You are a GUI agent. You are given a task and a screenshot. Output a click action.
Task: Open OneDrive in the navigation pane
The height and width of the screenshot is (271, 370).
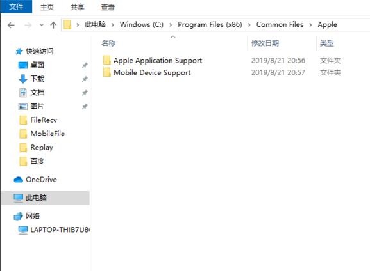point(41,180)
